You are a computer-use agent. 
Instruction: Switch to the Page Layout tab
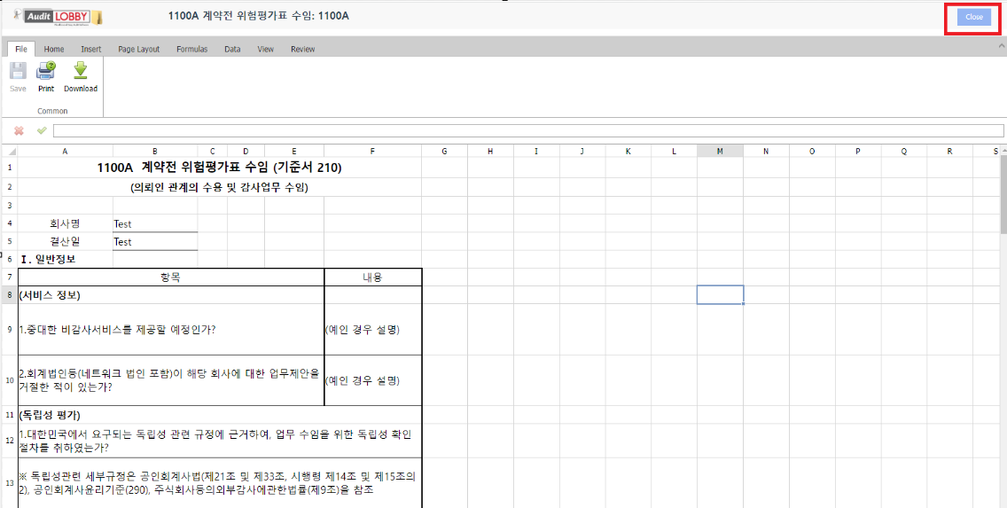(138, 49)
